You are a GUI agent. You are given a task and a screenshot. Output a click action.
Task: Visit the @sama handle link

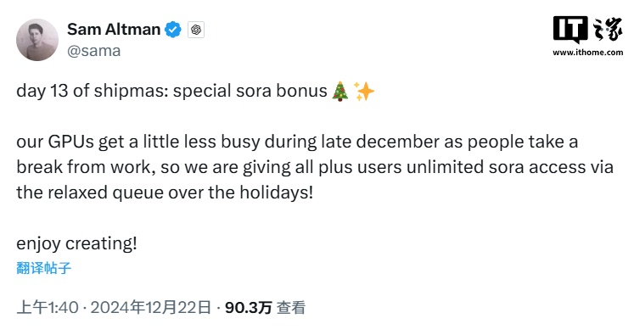pyautogui.click(x=94, y=51)
